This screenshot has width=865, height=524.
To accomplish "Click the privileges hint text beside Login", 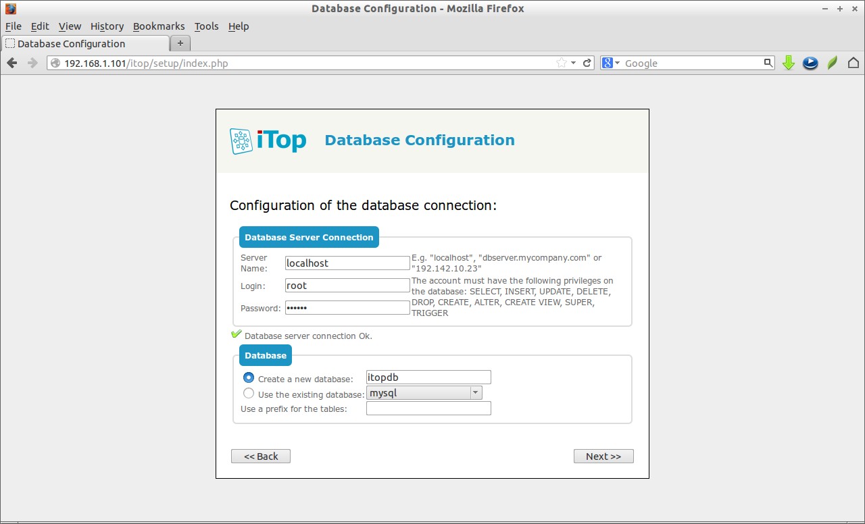I will click(x=513, y=297).
